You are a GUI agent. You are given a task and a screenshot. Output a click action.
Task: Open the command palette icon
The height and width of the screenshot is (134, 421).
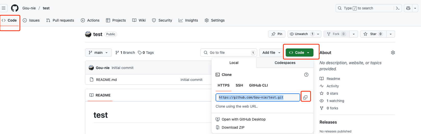pos(398,8)
